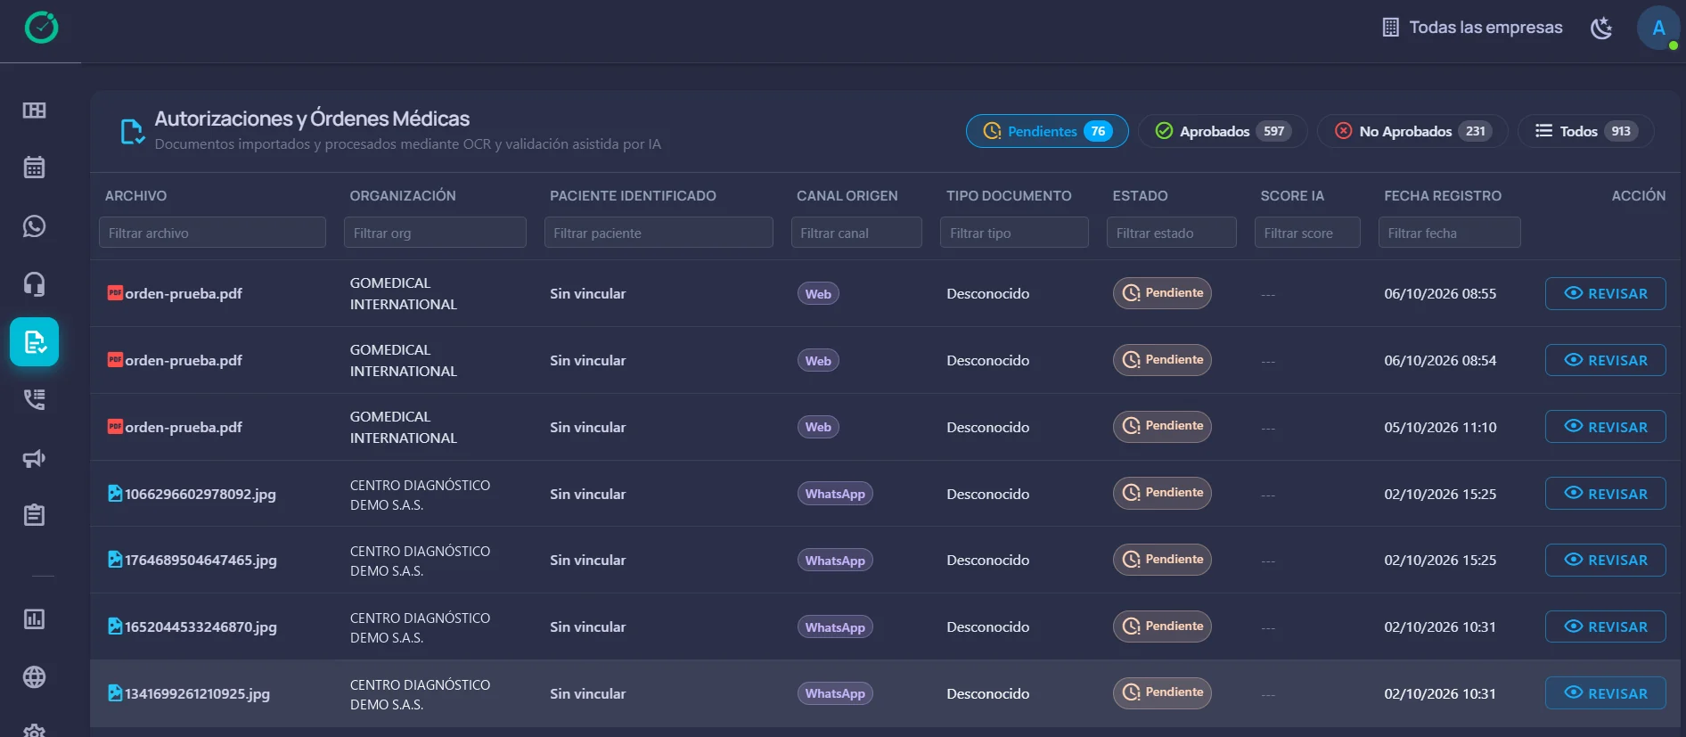Switch to the Todos tab
This screenshot has width=1686, height=737.
pos(1586,131)
